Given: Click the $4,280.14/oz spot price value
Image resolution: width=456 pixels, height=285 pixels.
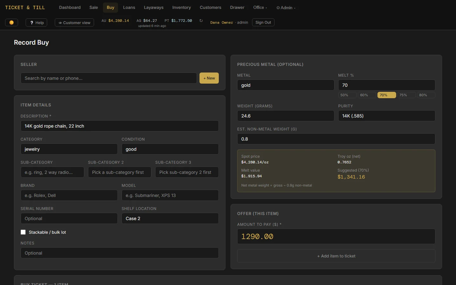Looking at the screenshot, I should click(x=255, y=162).
